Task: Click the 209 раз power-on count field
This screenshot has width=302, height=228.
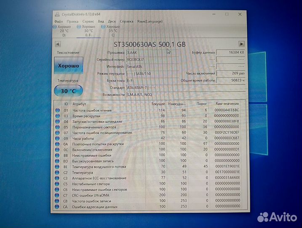Action: [231, 73]
